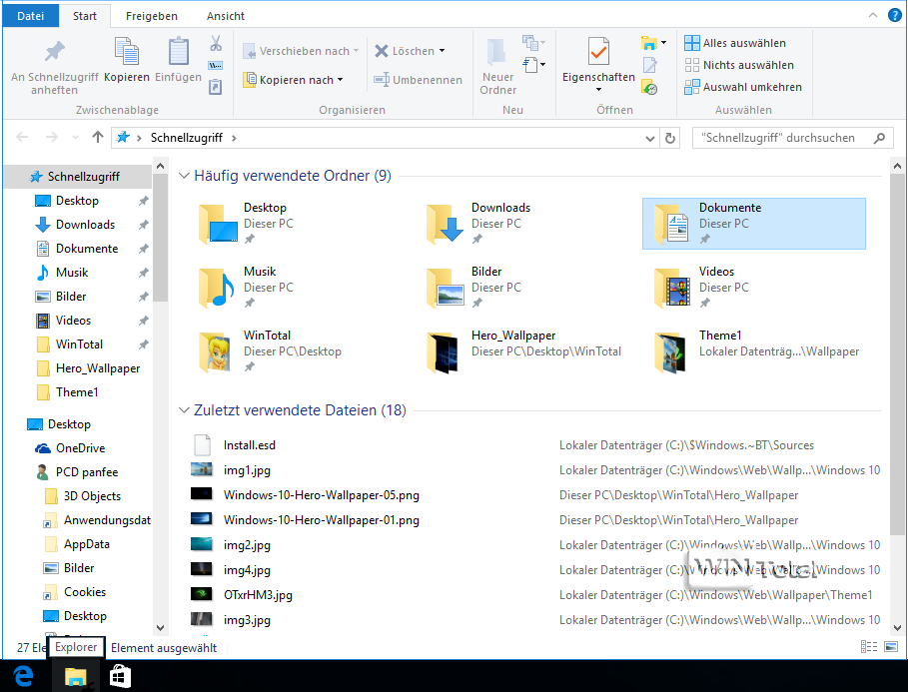Open the Downloads folder in frequent folders

(527, 224)
